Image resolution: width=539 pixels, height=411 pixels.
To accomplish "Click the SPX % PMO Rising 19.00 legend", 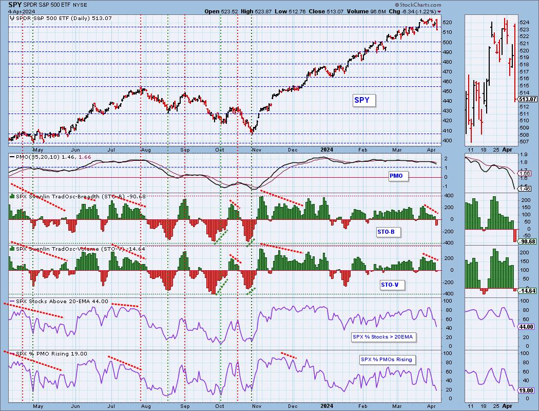I will pyautogui.click(x=48, y=354).
